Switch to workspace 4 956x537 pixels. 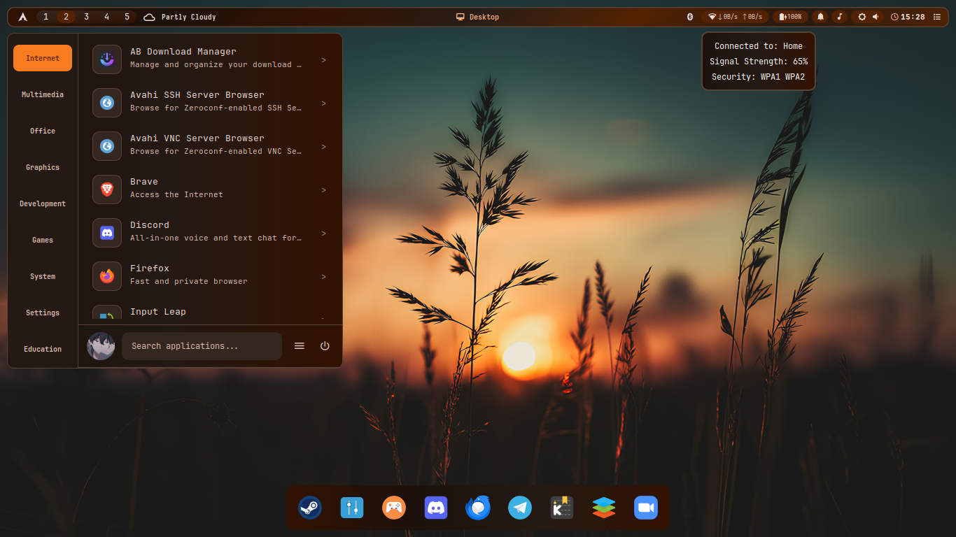106,17
